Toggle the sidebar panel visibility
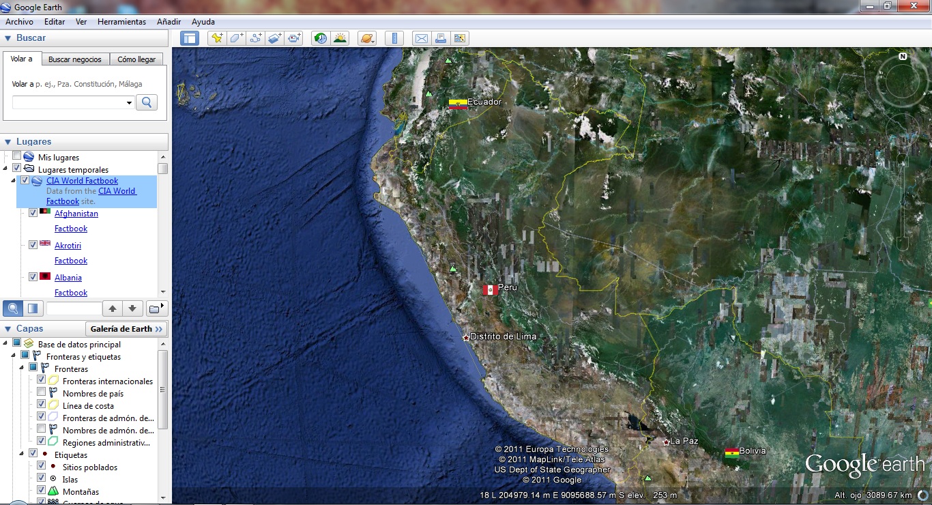 [189, 38]
